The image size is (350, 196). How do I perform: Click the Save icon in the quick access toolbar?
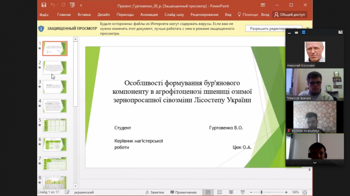coord(44,5)
